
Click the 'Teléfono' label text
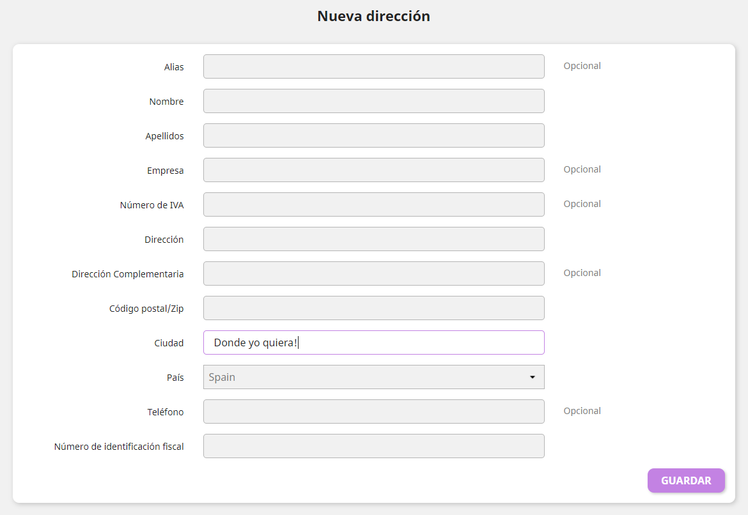[165, 412]
